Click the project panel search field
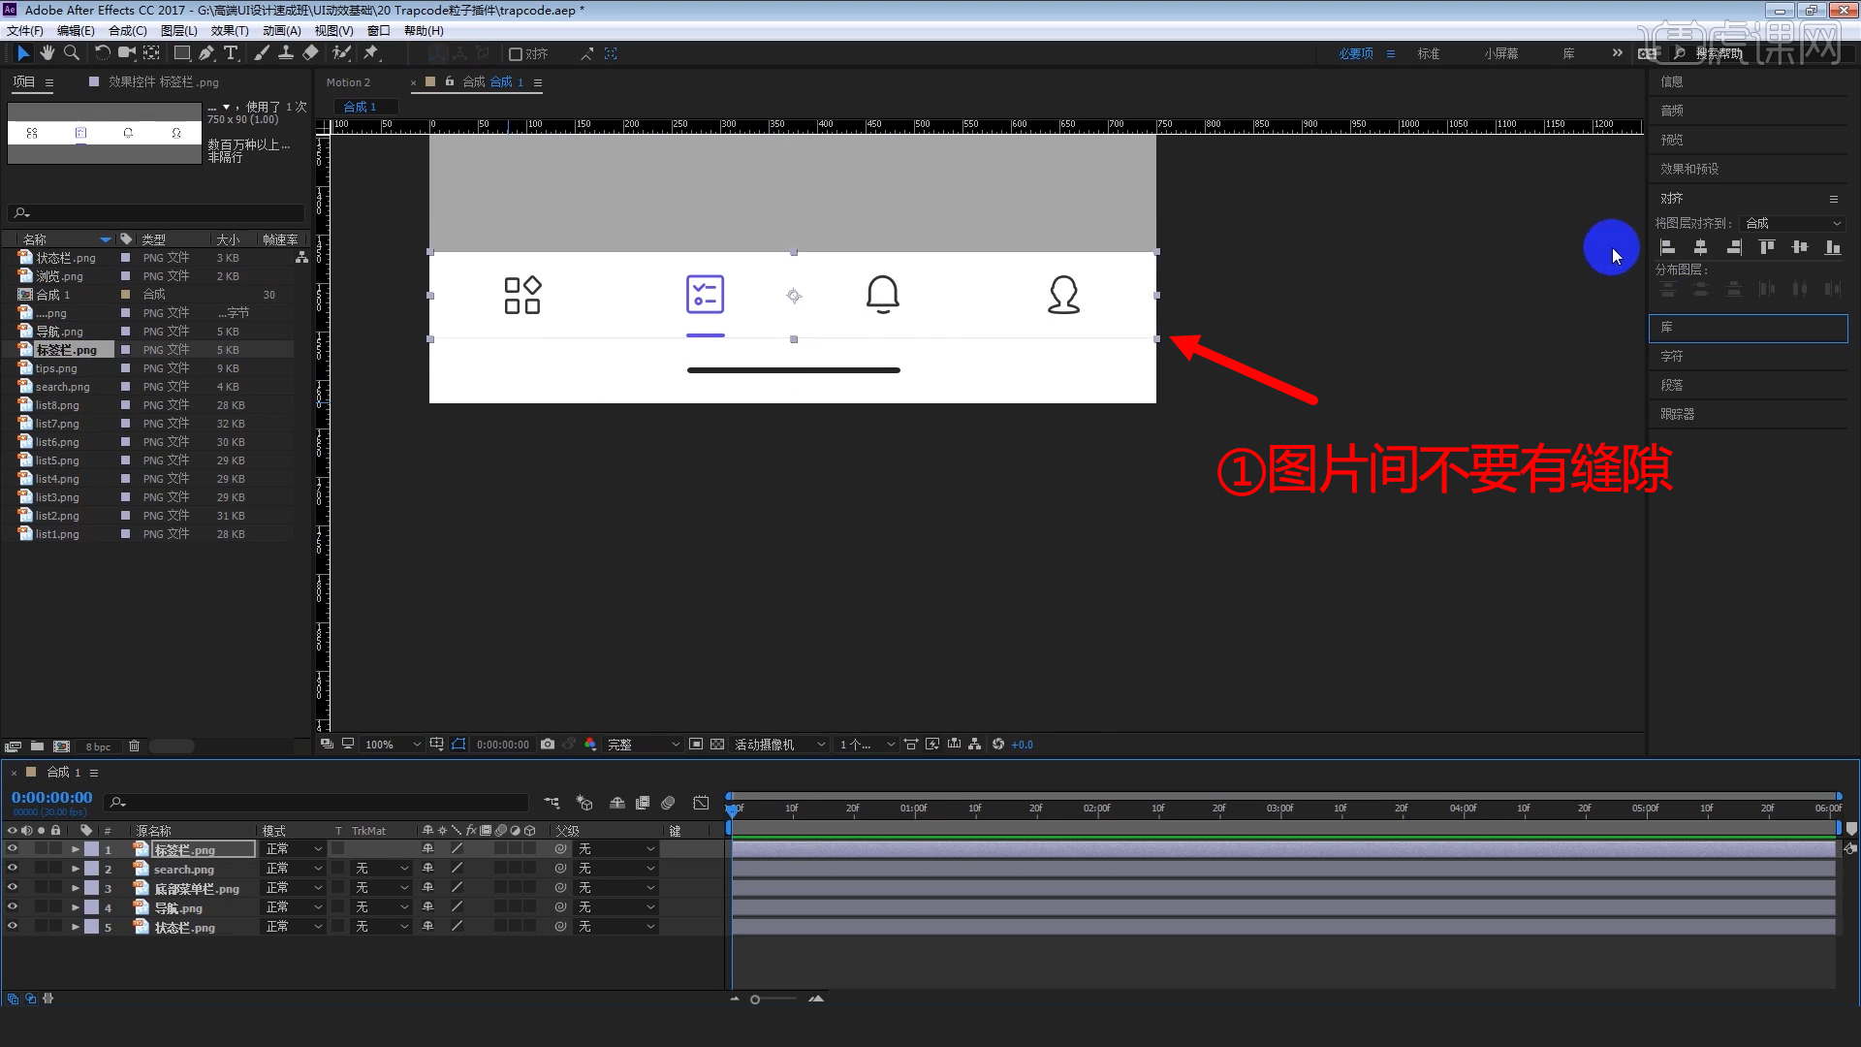 pos(155,212)
